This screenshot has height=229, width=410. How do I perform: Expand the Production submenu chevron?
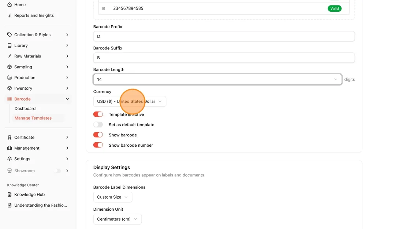[67, 78]
